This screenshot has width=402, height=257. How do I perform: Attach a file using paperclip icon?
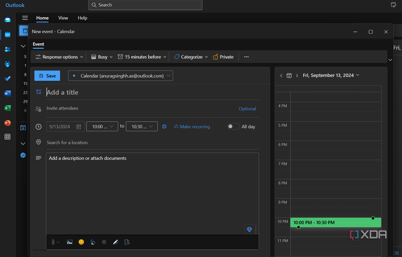pos(53,242)
